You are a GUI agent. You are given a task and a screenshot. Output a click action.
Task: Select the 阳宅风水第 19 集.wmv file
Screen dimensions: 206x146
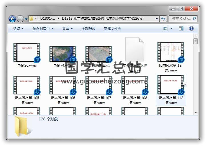171,53
